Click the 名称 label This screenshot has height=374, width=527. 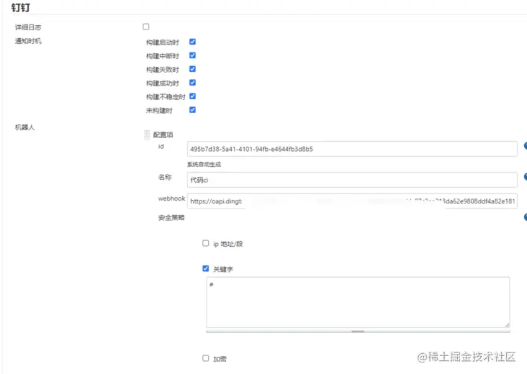[x=165, y=177]
